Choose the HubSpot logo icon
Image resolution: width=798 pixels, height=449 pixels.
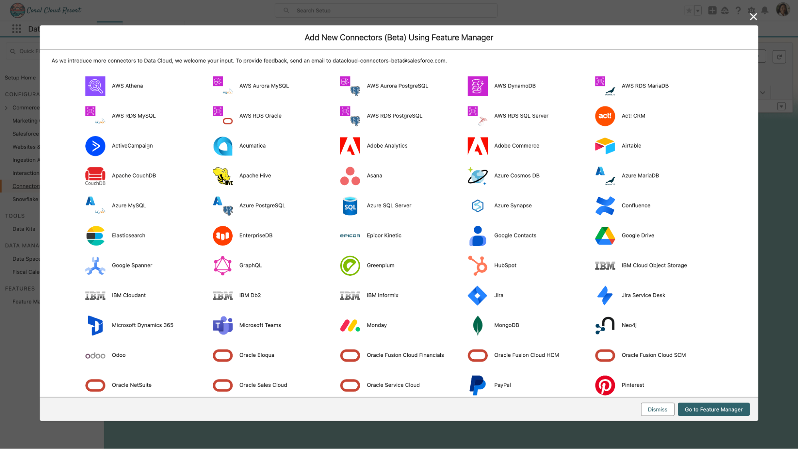click(477, 265)
